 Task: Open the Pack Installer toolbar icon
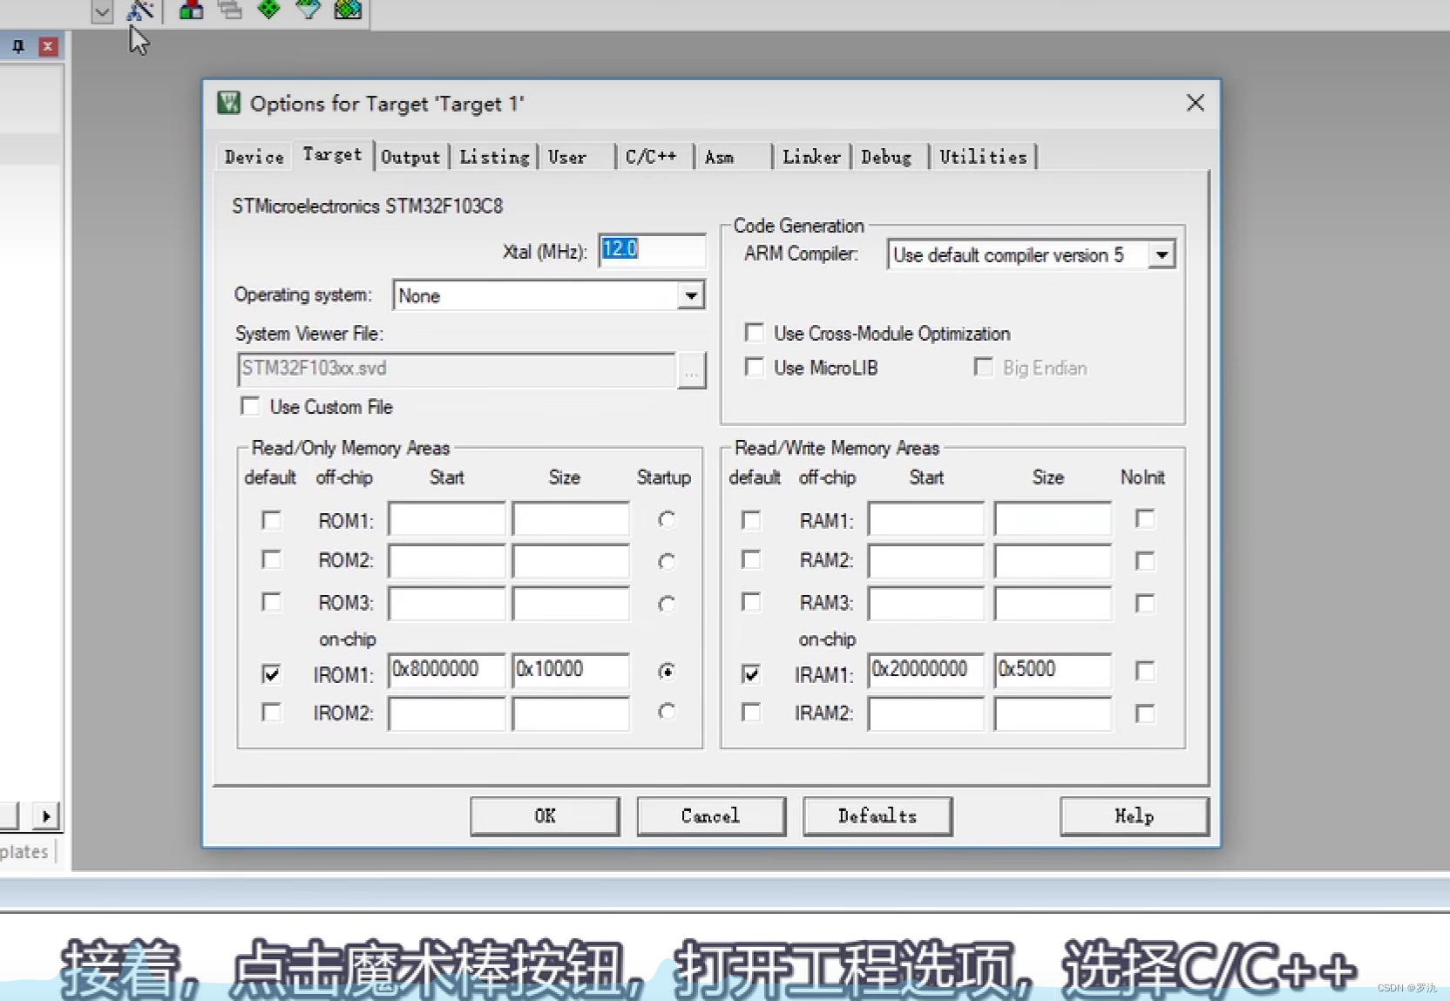tap(348, 10)
